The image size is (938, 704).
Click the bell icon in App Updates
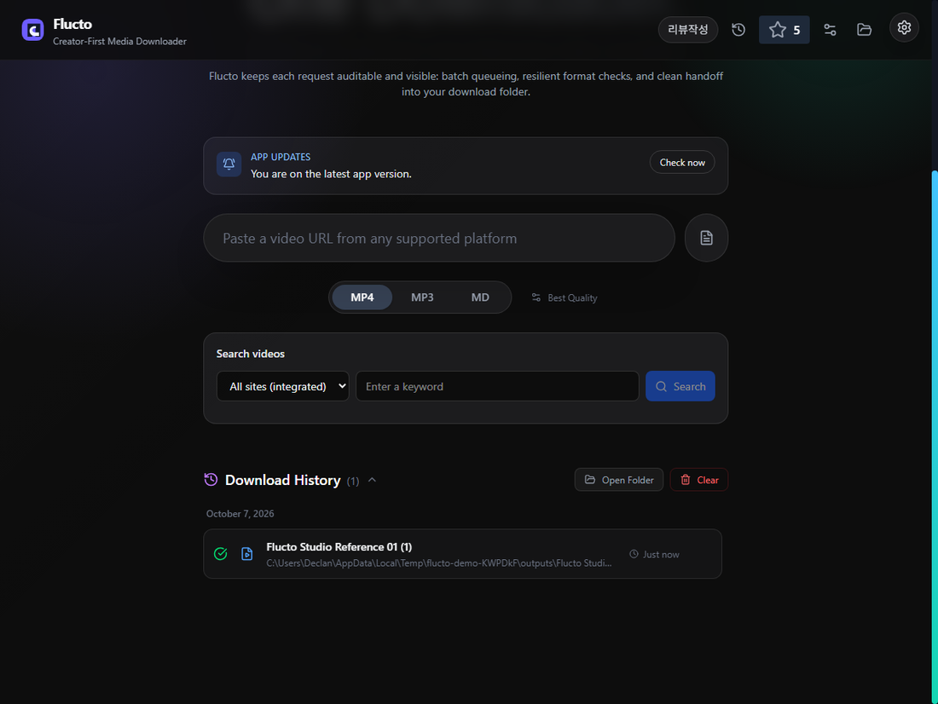click(x=229, y=164)
